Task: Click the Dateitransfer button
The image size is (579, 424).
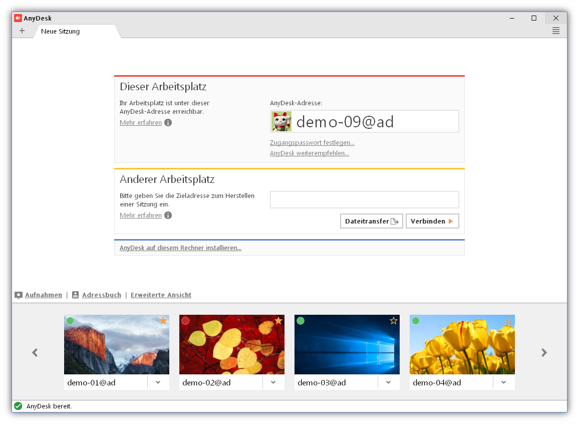Action: point(371,221)
